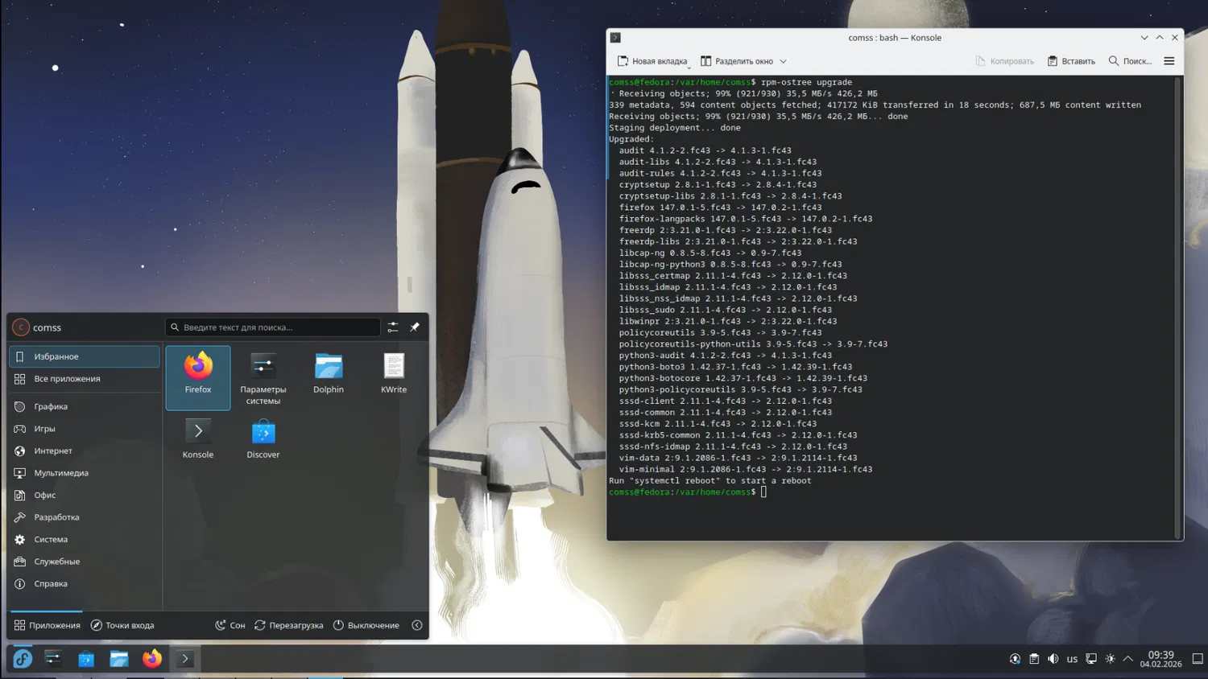Open the network connections tray icon

pos(1091,659)
